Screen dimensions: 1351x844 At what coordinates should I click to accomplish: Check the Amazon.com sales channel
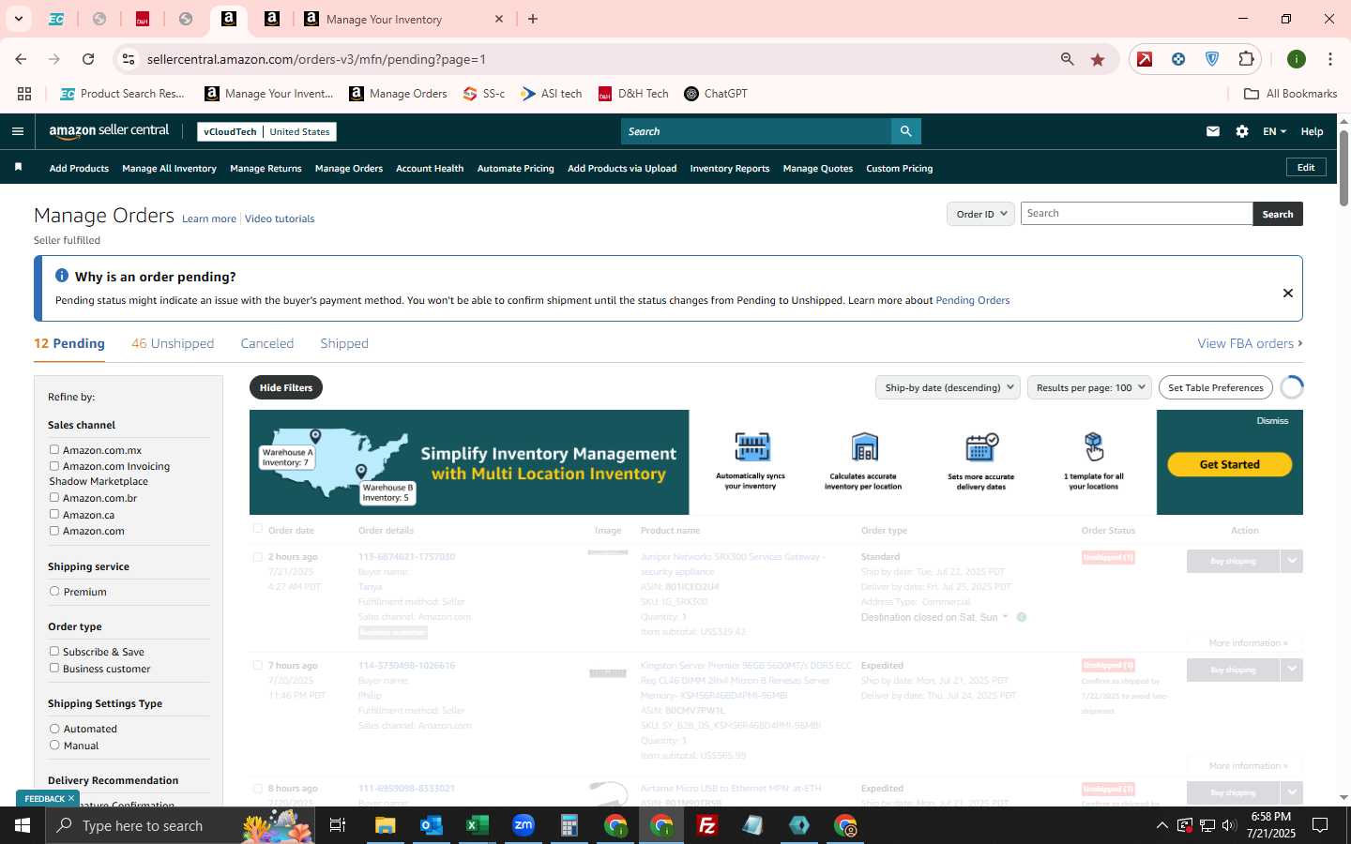pyautogui.click(x=54, y=530)
